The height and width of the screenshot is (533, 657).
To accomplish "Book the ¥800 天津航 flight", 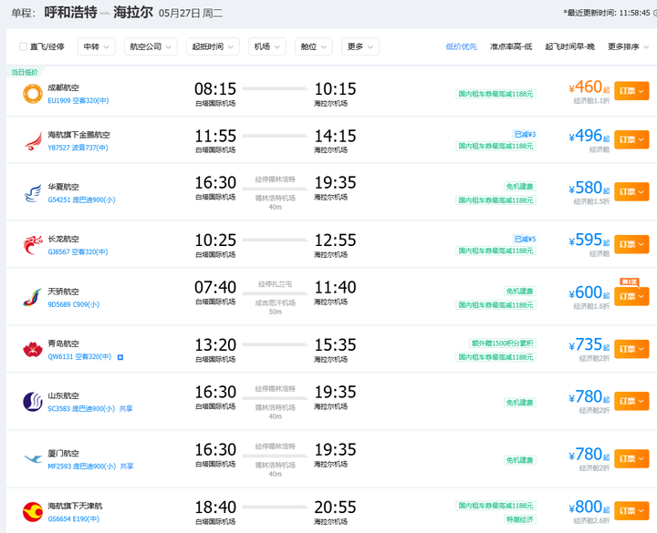I will click(631, 511).
